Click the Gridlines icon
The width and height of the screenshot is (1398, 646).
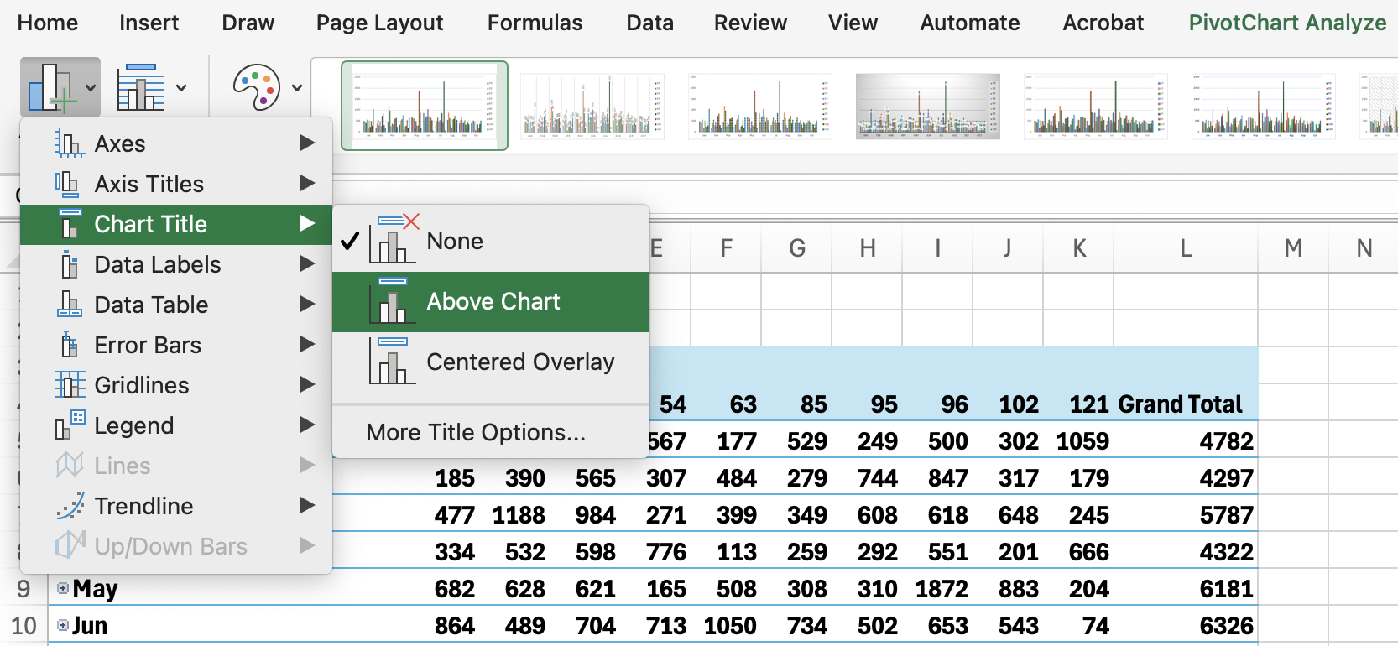click(70, 385)
